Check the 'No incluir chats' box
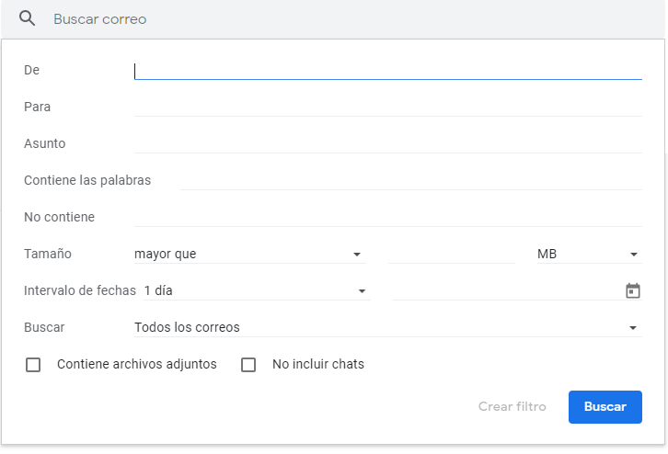Viewport: 668px width, 454px height. pos(248,365)
